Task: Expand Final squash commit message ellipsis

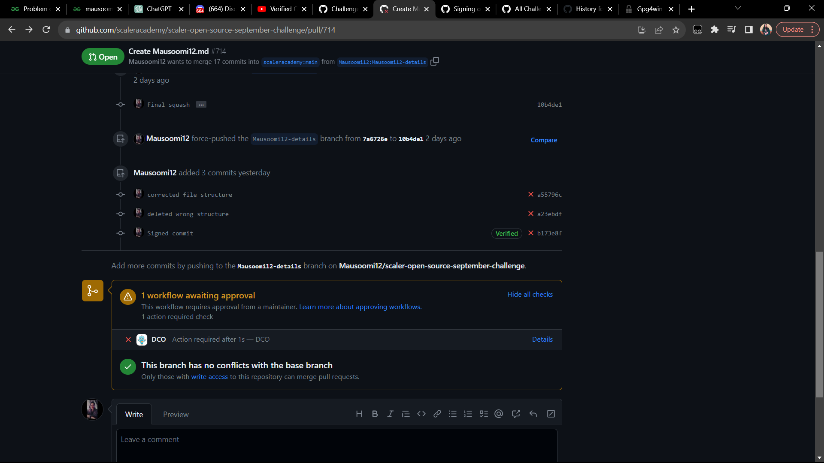Action: tap(201, 105)
